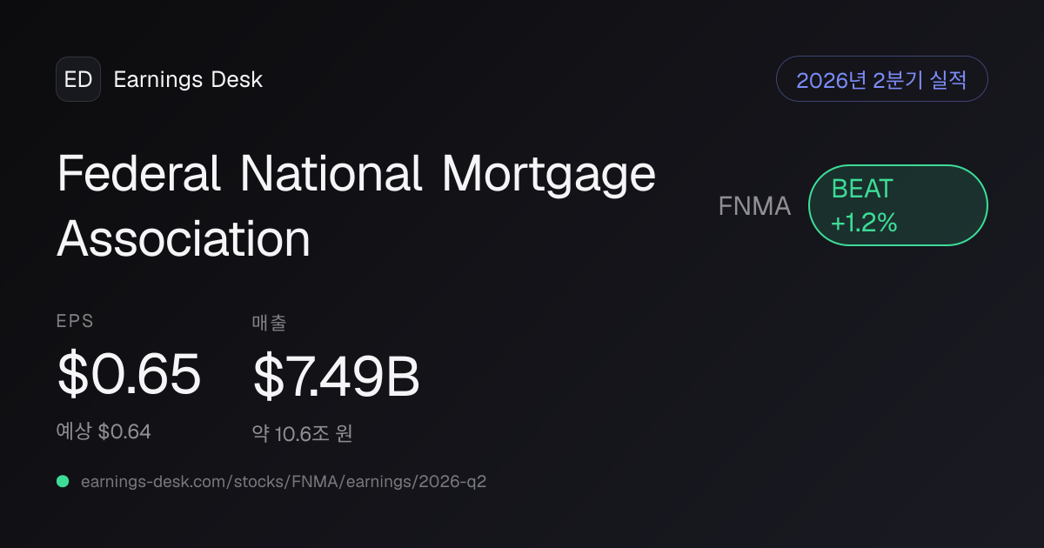
Task: Click the FNMA ticker symbol
Action: (754, 206)
